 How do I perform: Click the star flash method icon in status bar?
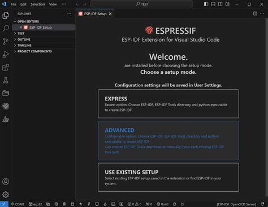[80, 204]
